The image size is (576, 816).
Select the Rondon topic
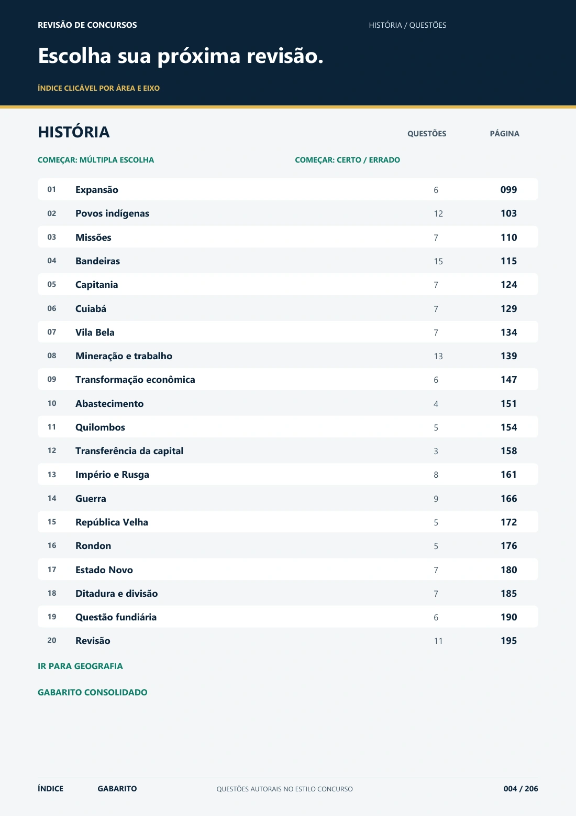pos(288,545)
